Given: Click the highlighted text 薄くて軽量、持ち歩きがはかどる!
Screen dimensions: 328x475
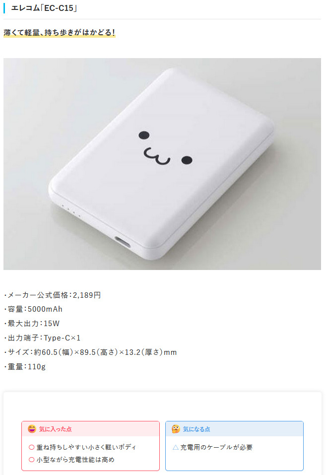Looking at the screenshot, I should tap(60, 32).
